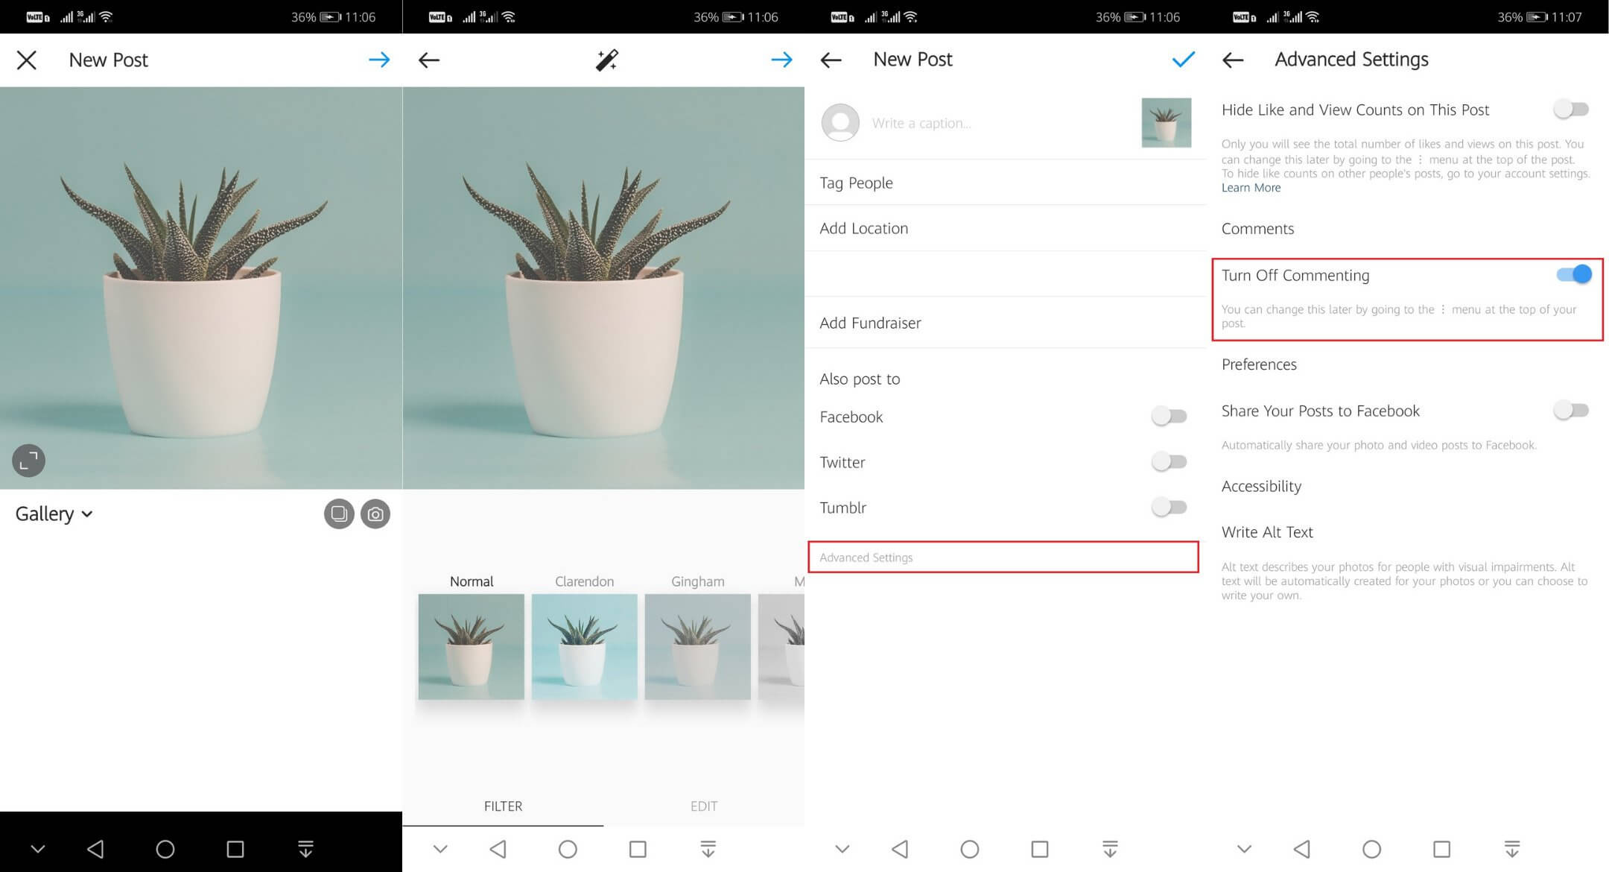
Task: Click the Learn More link
Action: [1251, 188]
